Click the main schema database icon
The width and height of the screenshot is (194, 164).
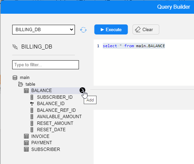(15, 78)
